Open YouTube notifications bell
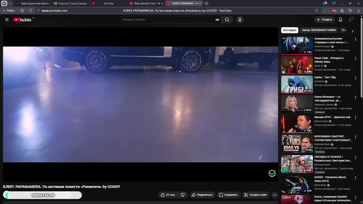Viewport: 363px width, 204px height. point(341,20)
